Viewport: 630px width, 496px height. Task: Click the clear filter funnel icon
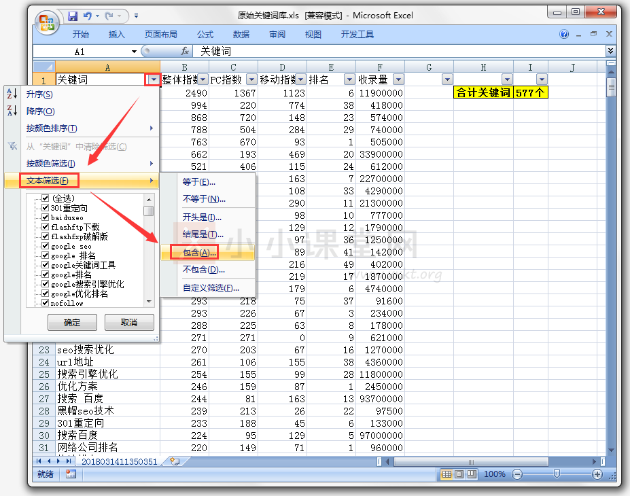coord(12,146)
